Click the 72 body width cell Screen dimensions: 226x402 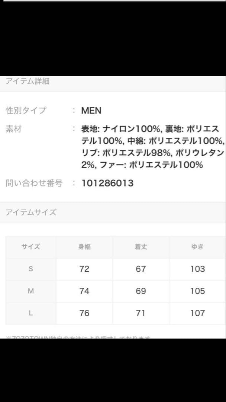point(84,269)
